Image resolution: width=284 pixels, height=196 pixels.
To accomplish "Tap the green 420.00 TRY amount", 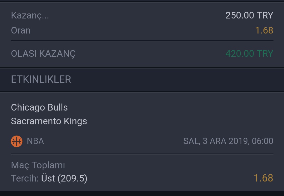I will click(249, 54).
